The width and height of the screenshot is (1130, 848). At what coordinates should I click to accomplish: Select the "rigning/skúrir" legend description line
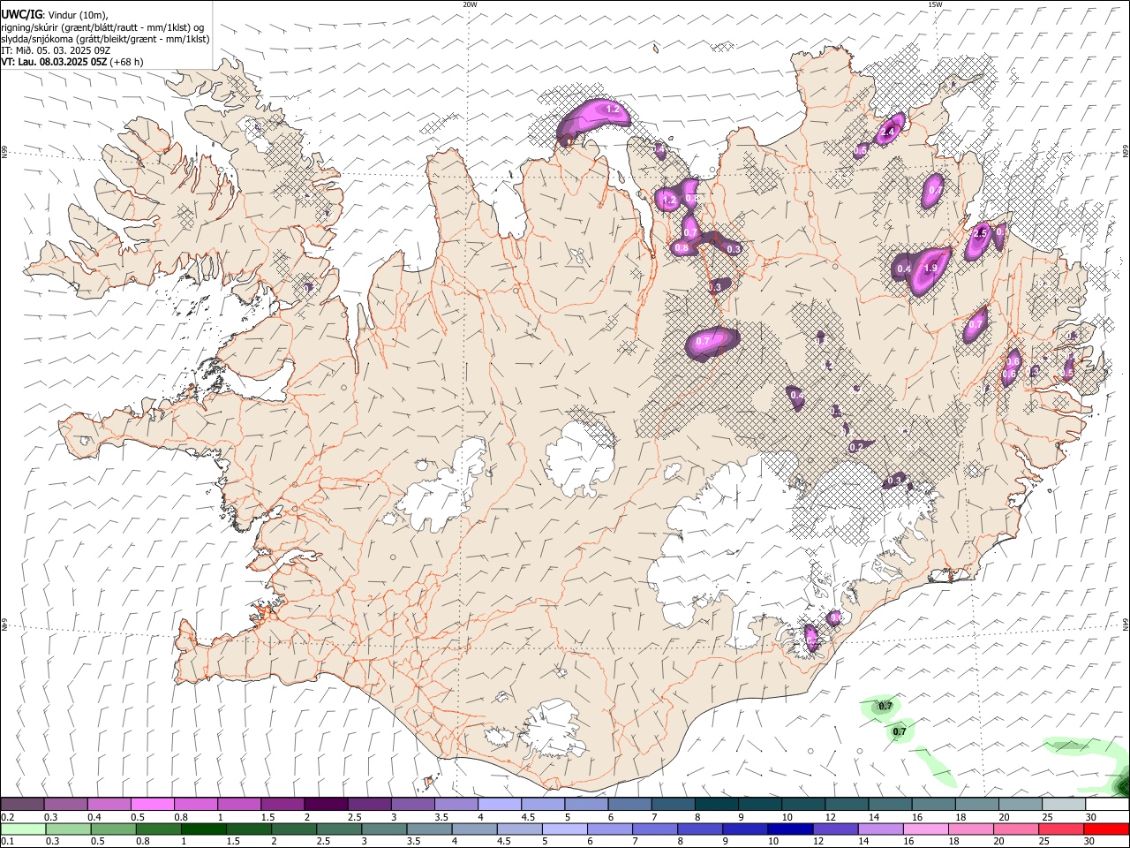click(103, 26)
